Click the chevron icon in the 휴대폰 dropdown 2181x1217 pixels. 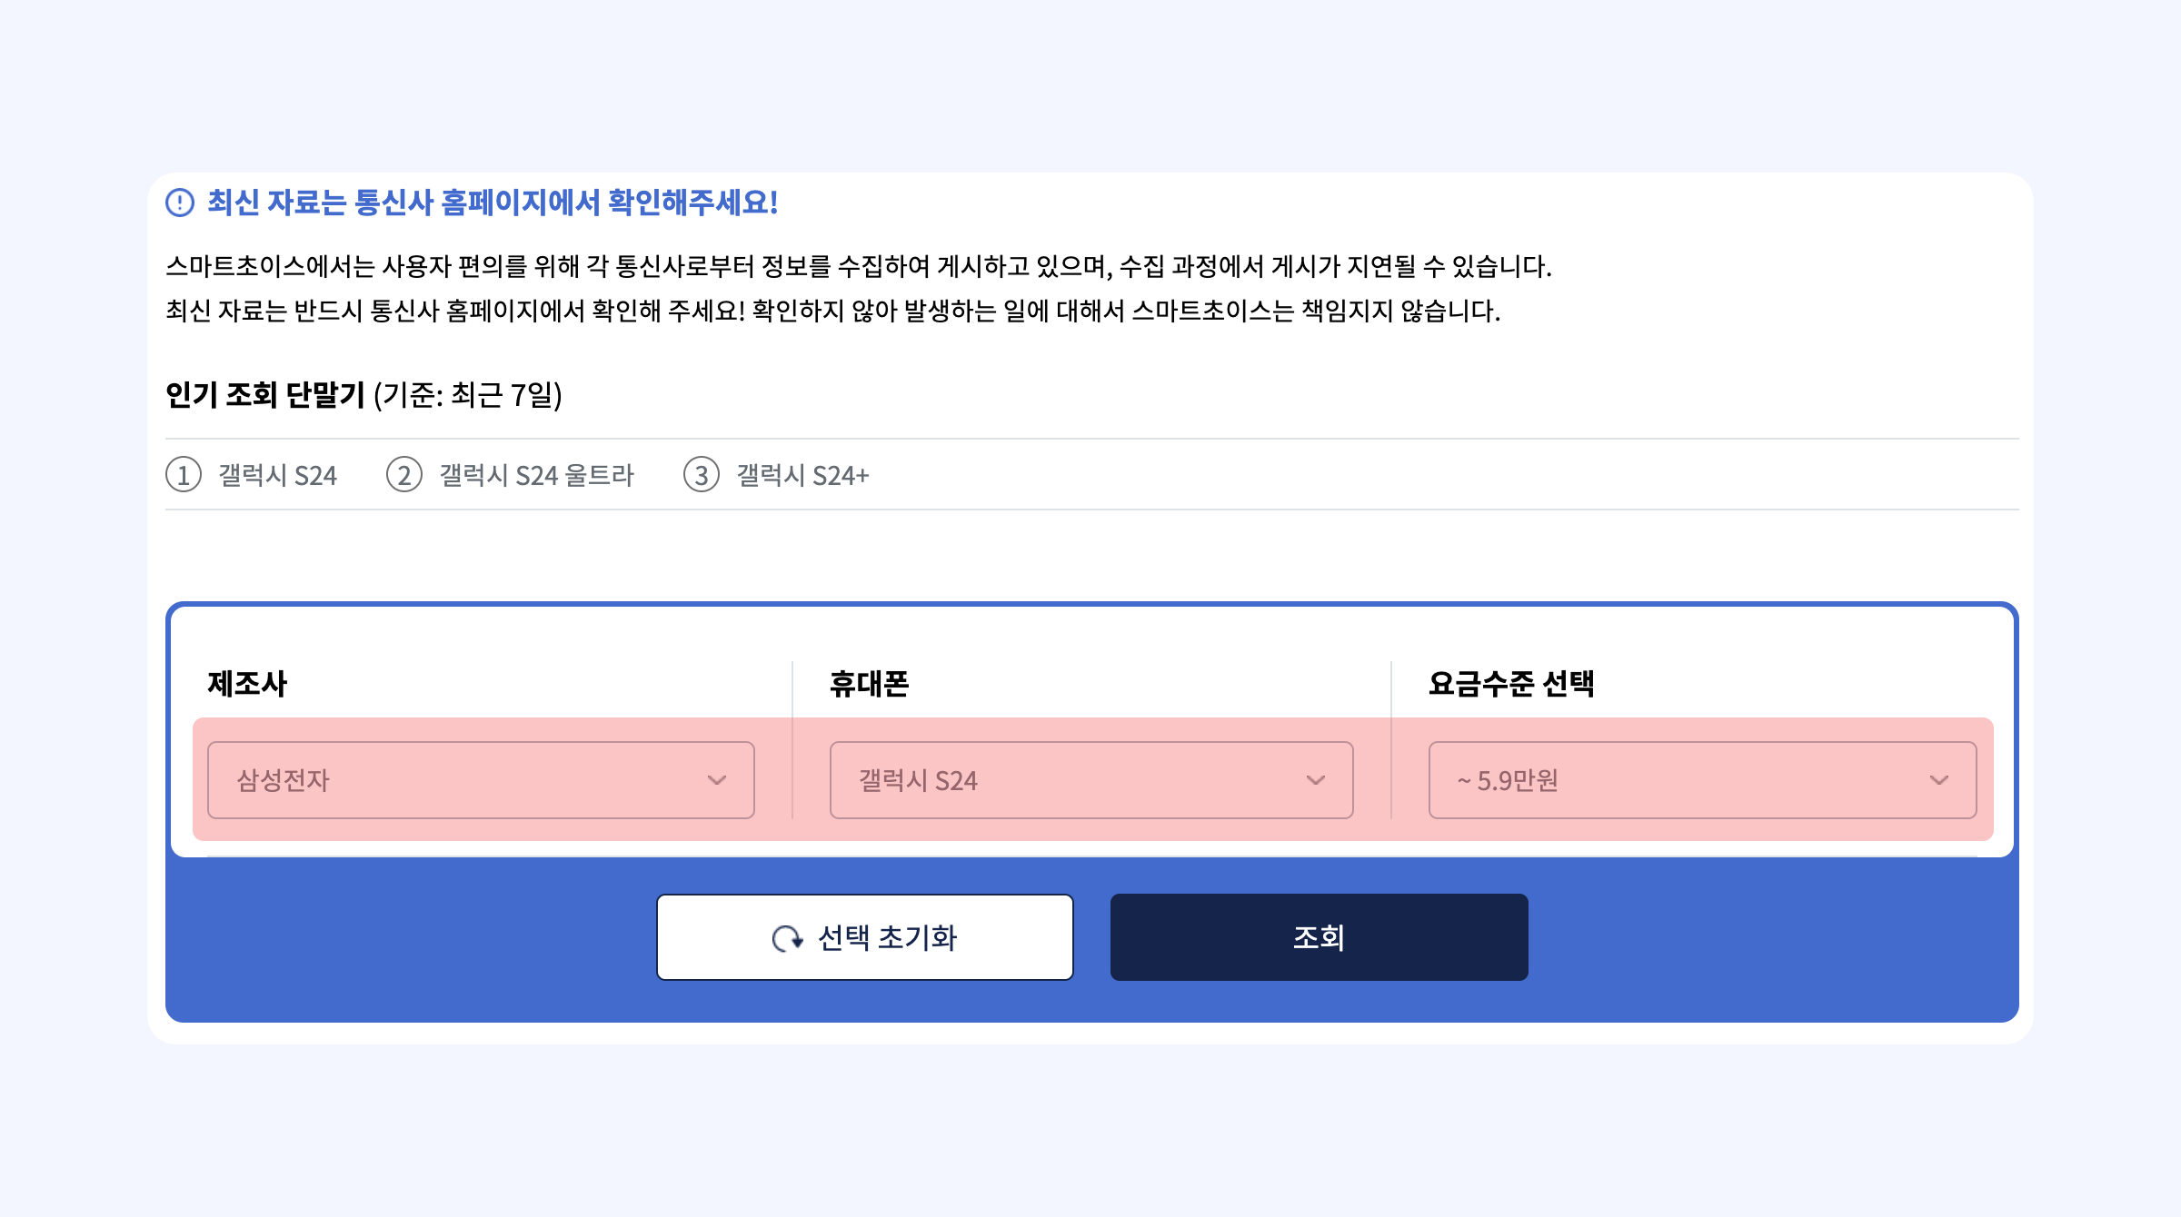tap(1316, 779)
